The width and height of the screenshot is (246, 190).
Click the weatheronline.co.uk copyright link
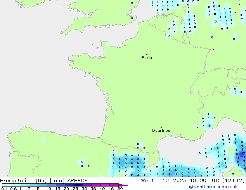click(x=213, y=187)
